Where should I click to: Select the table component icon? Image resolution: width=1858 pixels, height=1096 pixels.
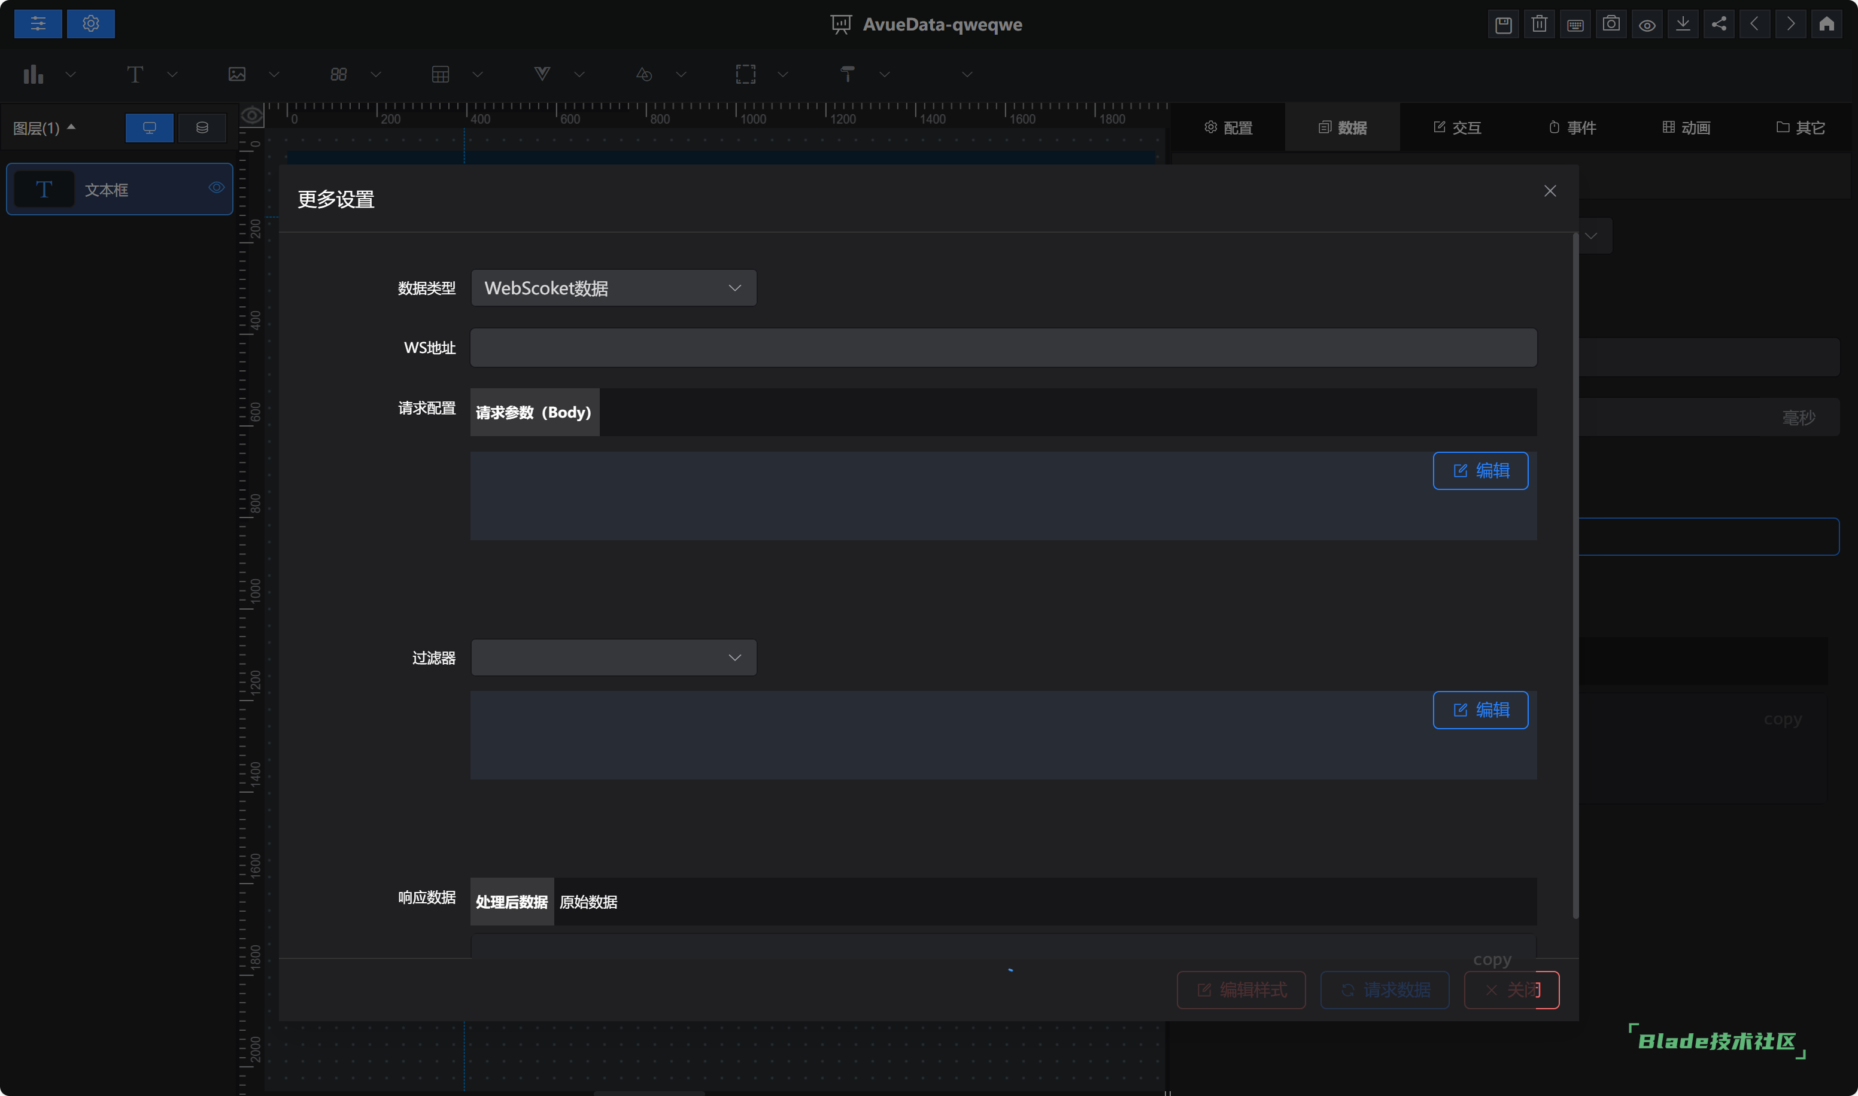[441, 74]
